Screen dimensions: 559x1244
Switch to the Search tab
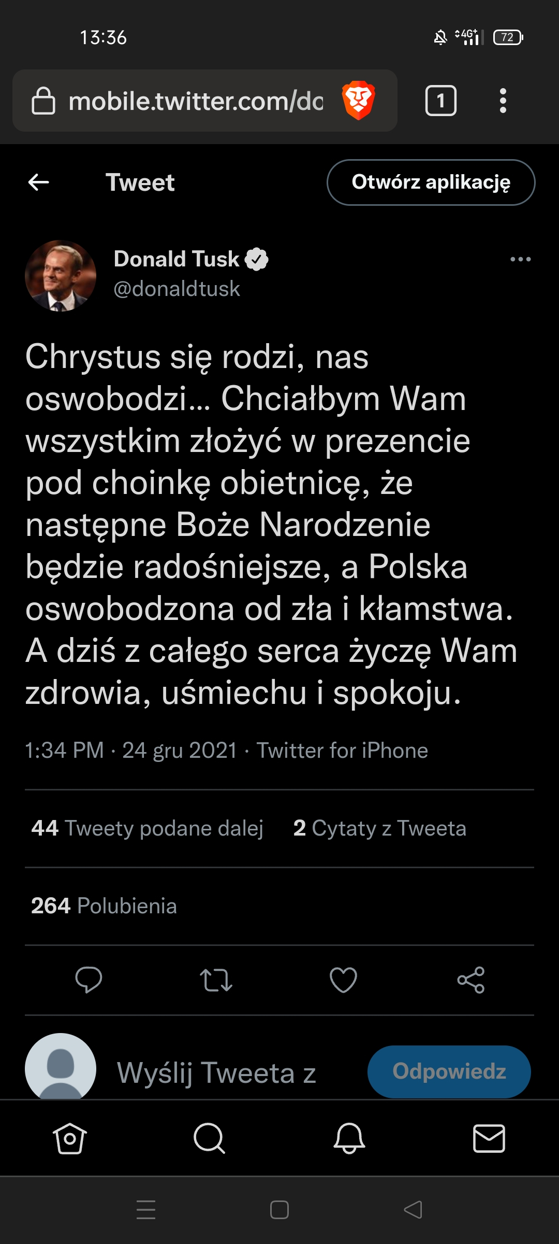click(209, 1138)
